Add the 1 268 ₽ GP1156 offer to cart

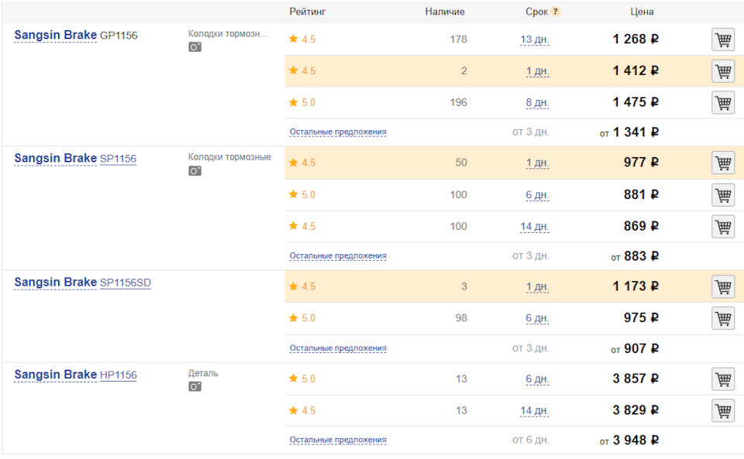pos(723,39)
